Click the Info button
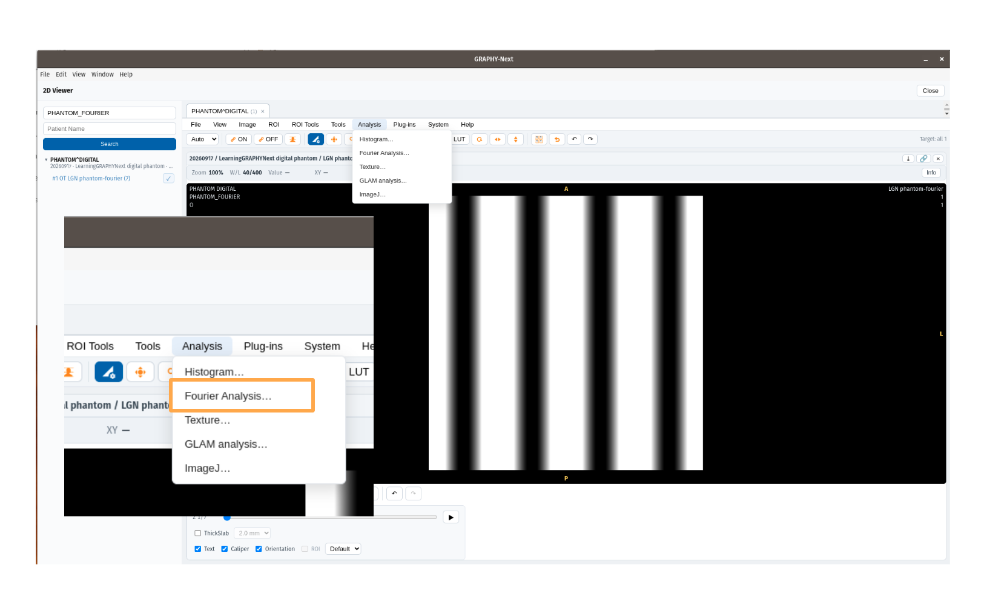The height and width of the screenshot is (613, 984). 931,173
